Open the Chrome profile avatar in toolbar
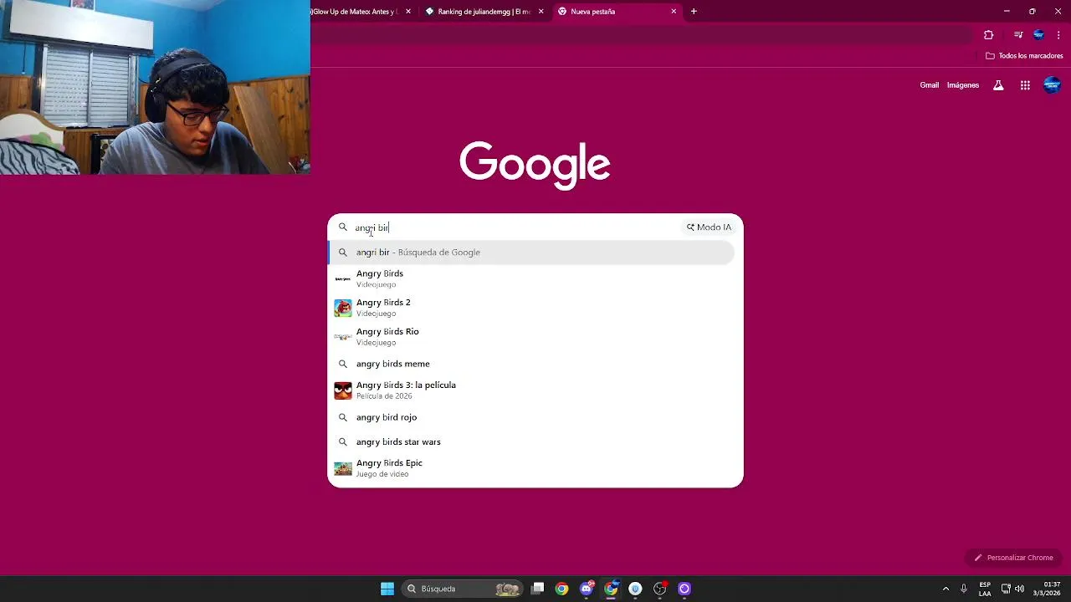The height and width of the screenshot is (602, 1071). tap(1038, 35)
